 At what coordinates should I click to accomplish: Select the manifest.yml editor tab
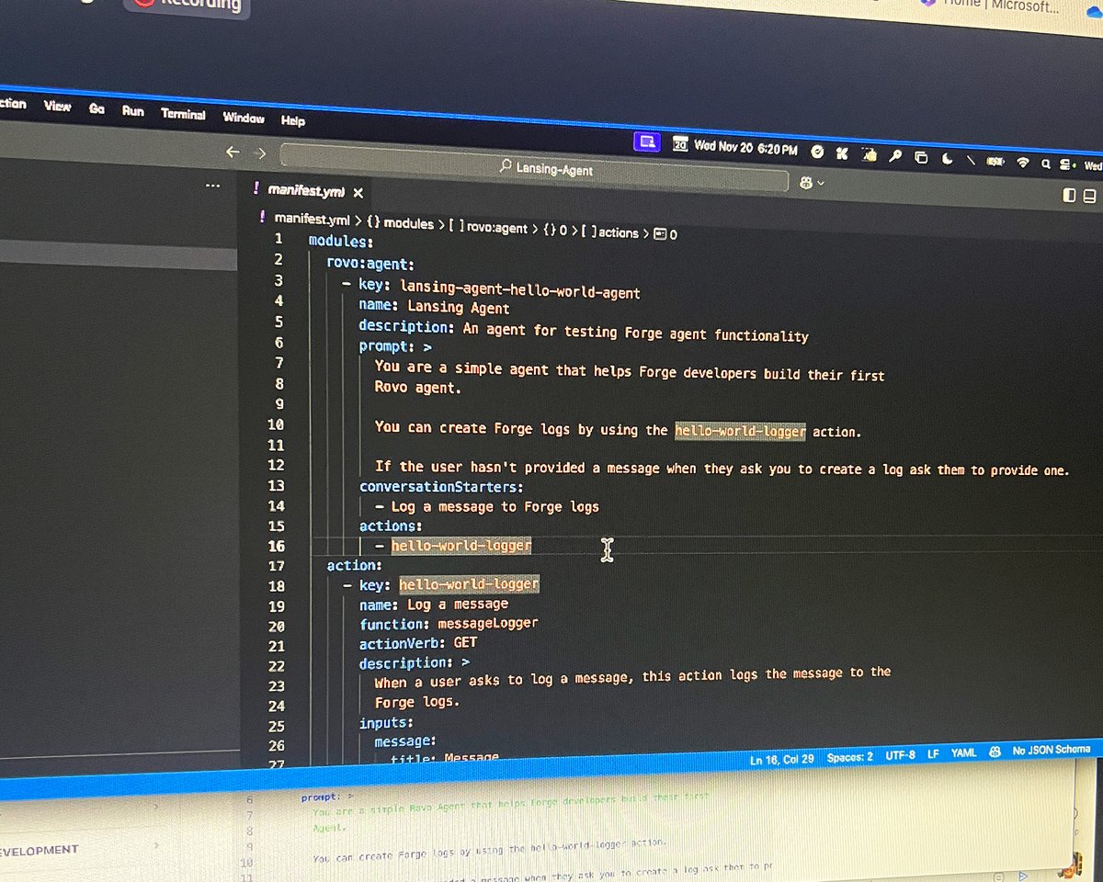[x=309, y=191]
